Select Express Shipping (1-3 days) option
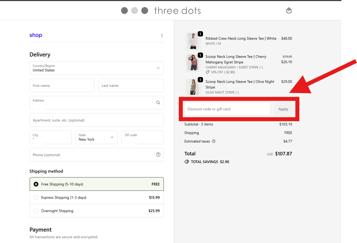Screen dimensions: 357x243 tap(36, 197)
